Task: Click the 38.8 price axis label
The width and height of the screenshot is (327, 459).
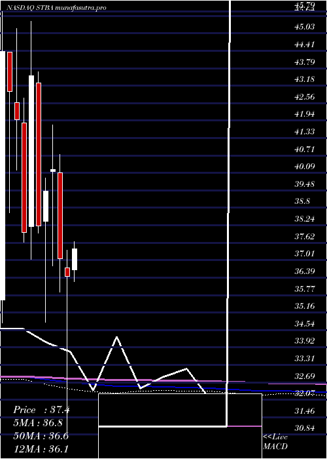Action: pyautogui.click(x=302, y=201)
